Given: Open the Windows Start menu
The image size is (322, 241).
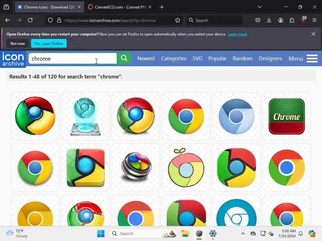Looking at the screenshot, I should [x=101, y=233].
